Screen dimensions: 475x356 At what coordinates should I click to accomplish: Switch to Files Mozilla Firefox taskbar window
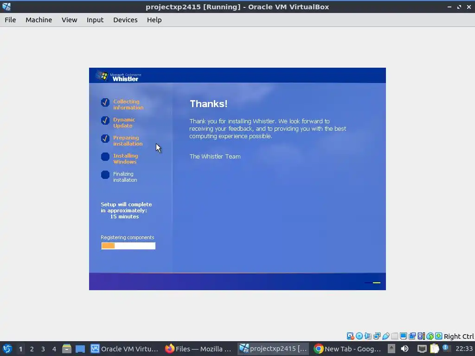pyautogui.click(x=199, y=349)
